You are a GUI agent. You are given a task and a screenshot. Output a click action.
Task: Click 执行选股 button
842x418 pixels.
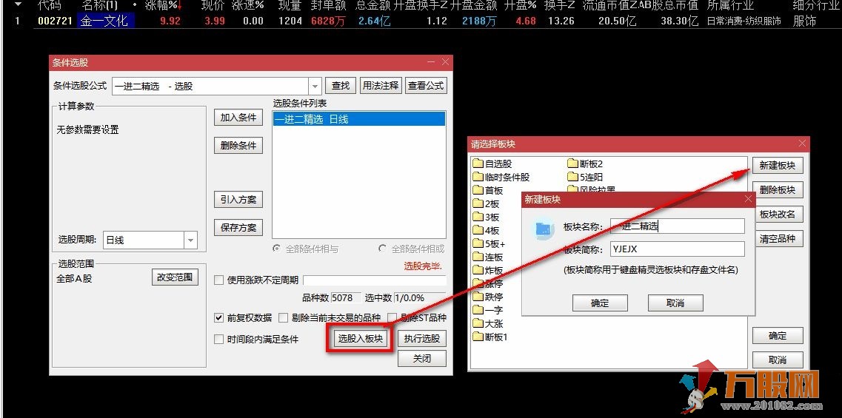tap(422, 339)
